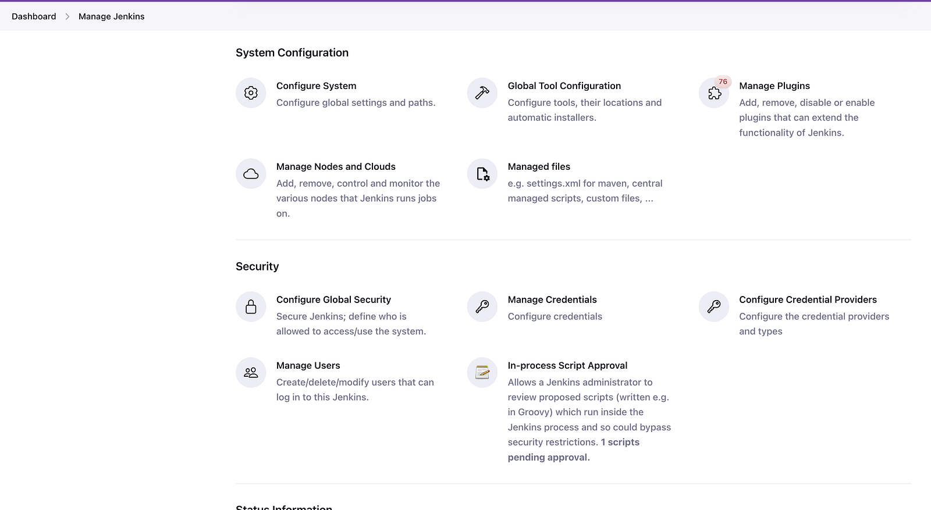The width and height of the screenshot is (931, 510).
Task: Click the Manage Nodes and Clouds cloud icon
Action: [x=251, y=174]
